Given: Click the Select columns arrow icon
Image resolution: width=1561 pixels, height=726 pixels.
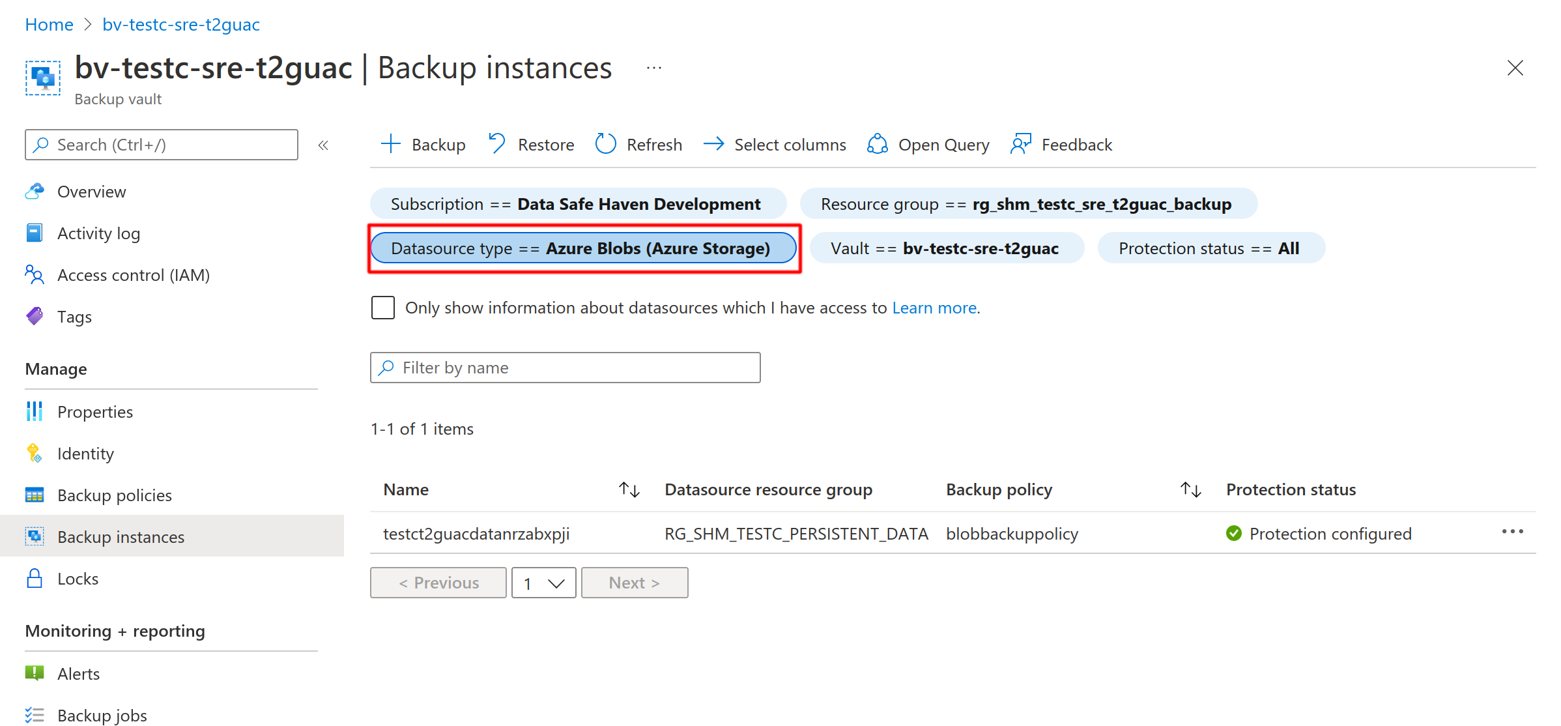Looking at the screenshot, I should [714, 144].
